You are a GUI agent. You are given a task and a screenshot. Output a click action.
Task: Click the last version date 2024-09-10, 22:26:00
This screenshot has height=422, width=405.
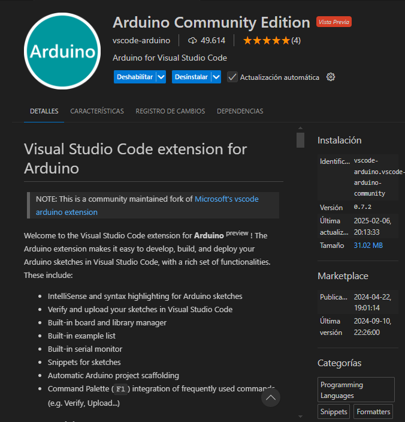(x=373, y=327)
